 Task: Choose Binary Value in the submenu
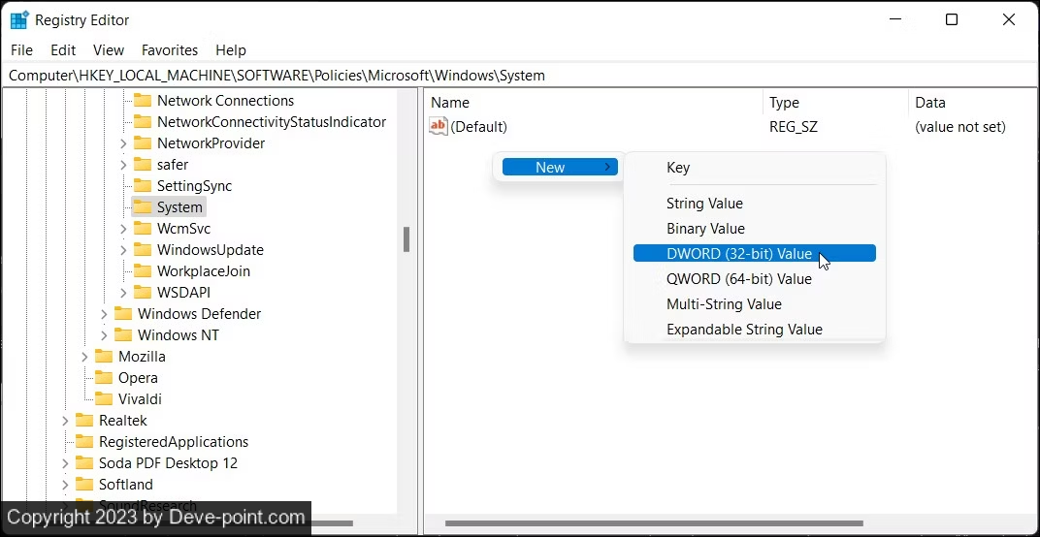[754, 229]
